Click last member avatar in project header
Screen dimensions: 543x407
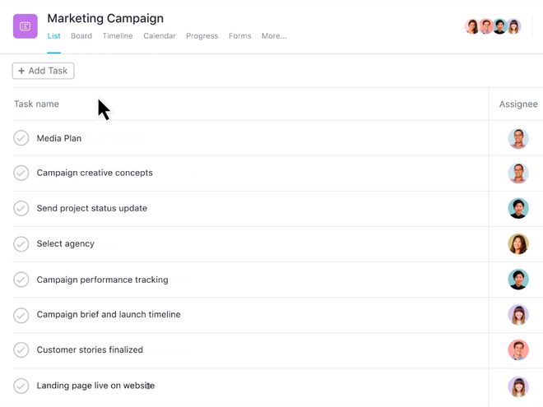513,26
